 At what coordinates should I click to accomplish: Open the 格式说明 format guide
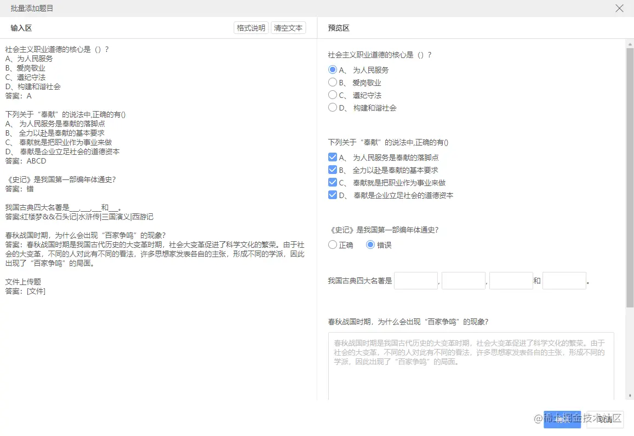click(x=250, y=28)
